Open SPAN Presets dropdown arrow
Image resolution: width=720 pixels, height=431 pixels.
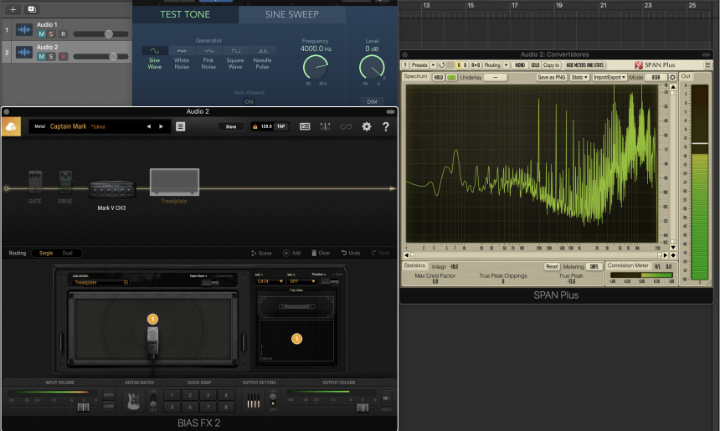(x=433, y=65)
